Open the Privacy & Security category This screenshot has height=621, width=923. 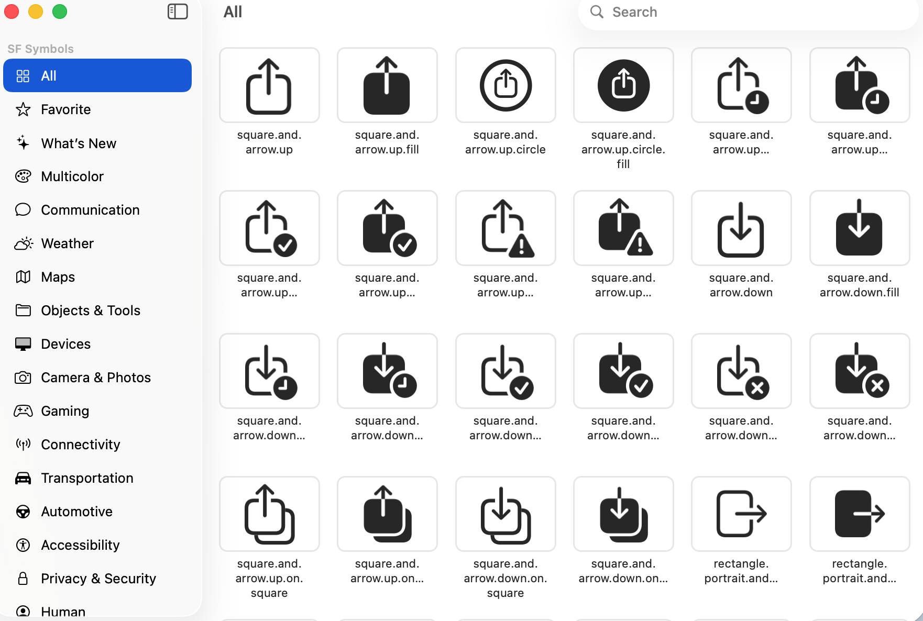pos(97,579)
